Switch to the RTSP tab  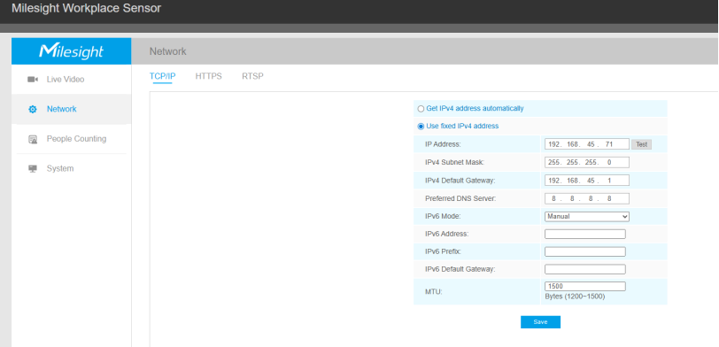coord(252,76)
